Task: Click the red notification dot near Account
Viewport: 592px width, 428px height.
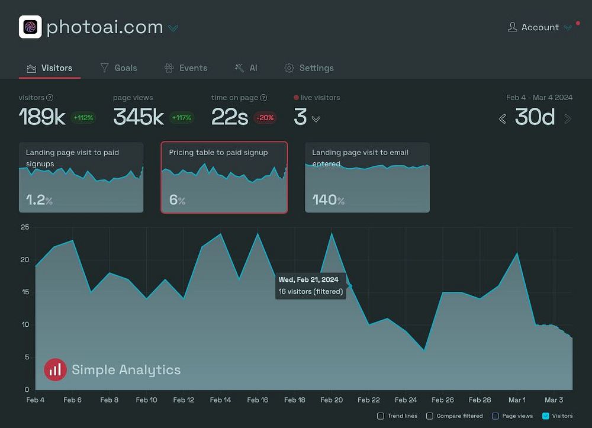Action: tap(578, 24)
